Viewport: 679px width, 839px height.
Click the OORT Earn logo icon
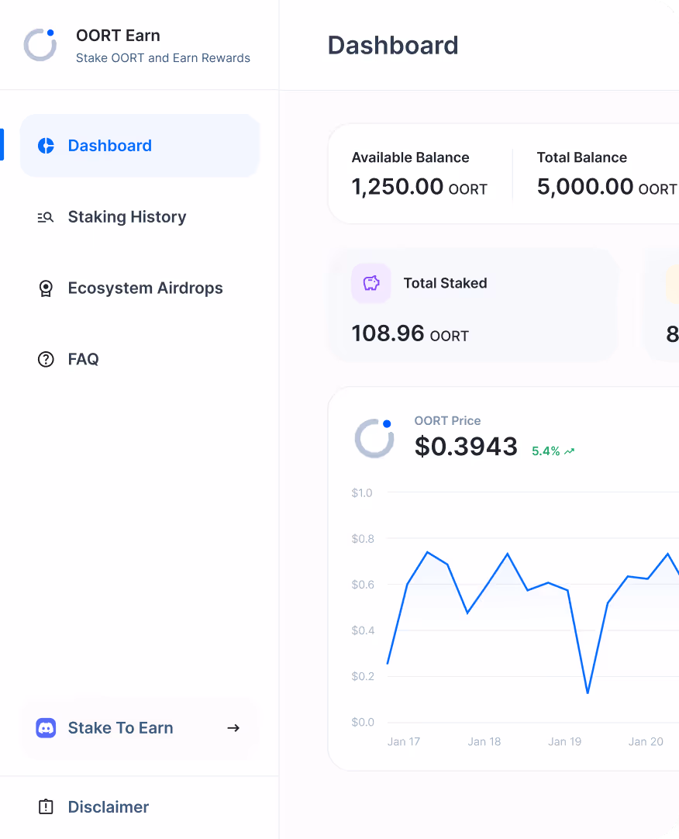(40, 45)
